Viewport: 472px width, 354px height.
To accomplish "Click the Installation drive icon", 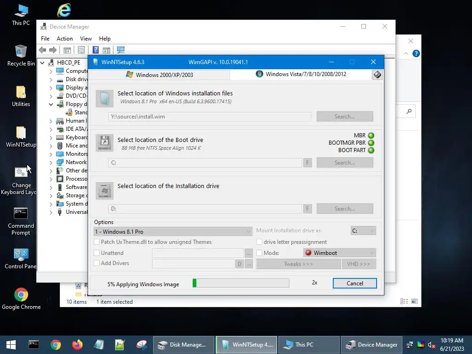I will (x=105, y=190).
